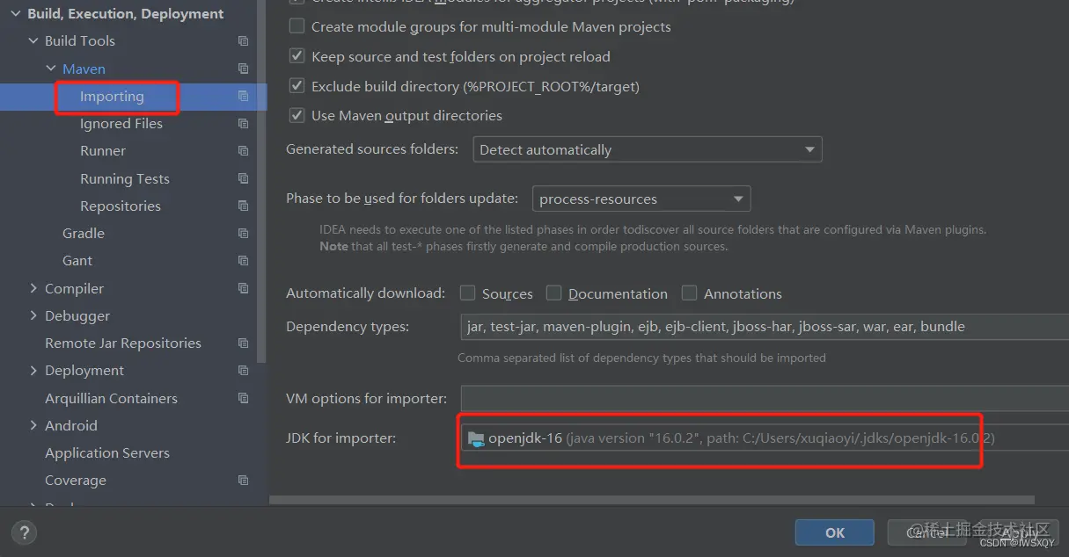Click Dependency types text field

pos(764,327)
